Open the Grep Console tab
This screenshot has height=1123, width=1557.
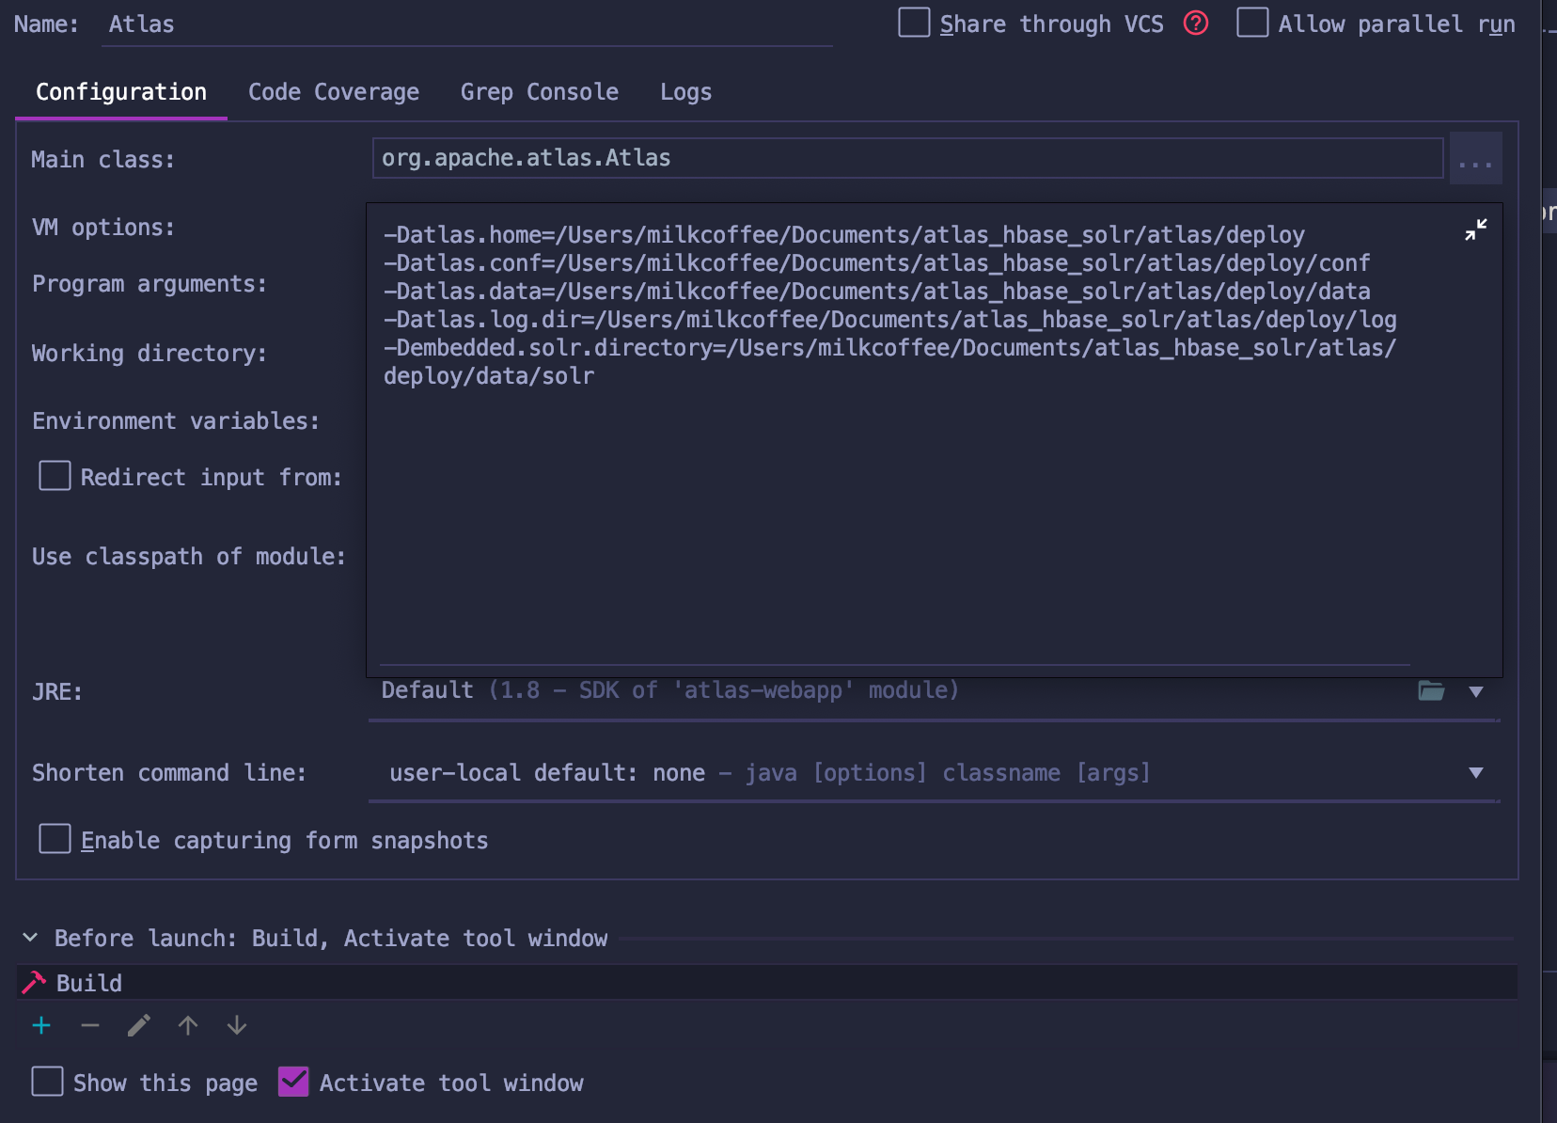(x=540, y=92)
